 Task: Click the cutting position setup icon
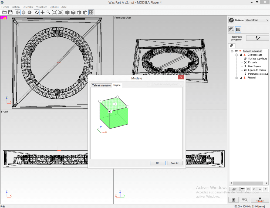tap(234, 200)
